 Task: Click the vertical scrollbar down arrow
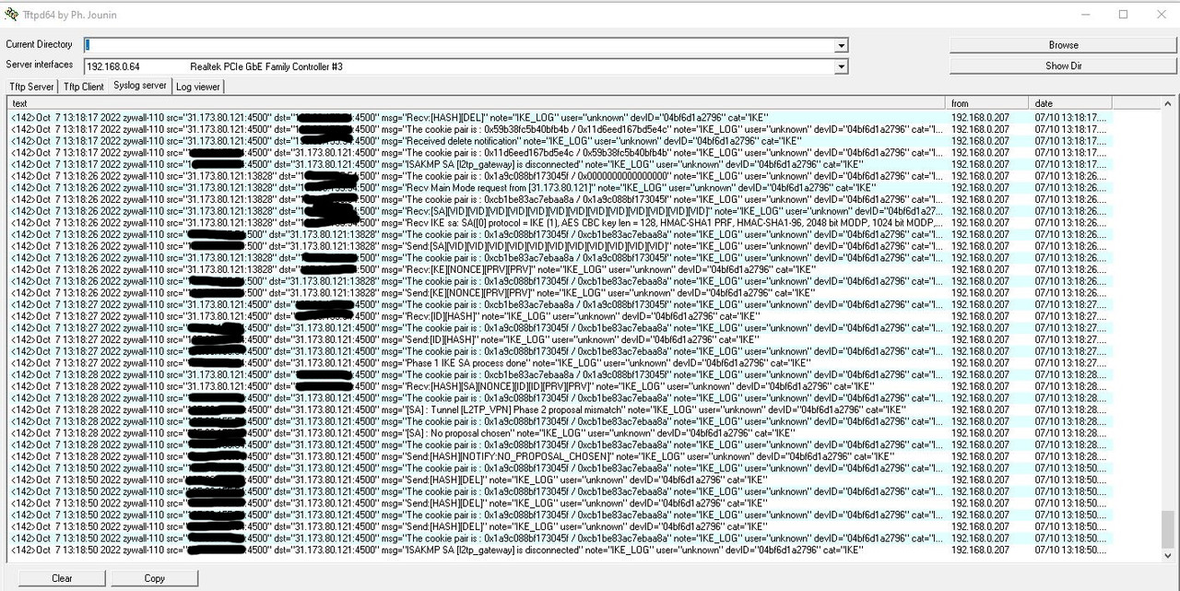tap(1168, 554)
